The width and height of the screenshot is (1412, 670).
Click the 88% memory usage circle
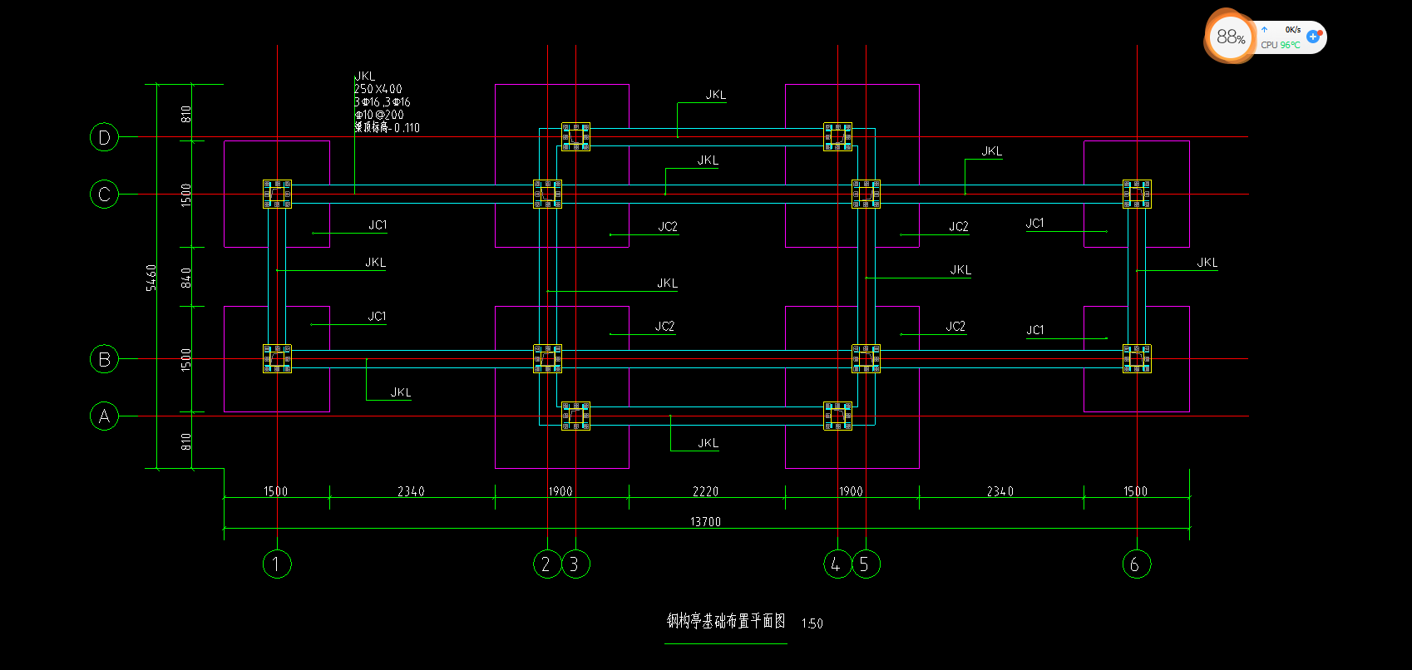coord(1230,37)
